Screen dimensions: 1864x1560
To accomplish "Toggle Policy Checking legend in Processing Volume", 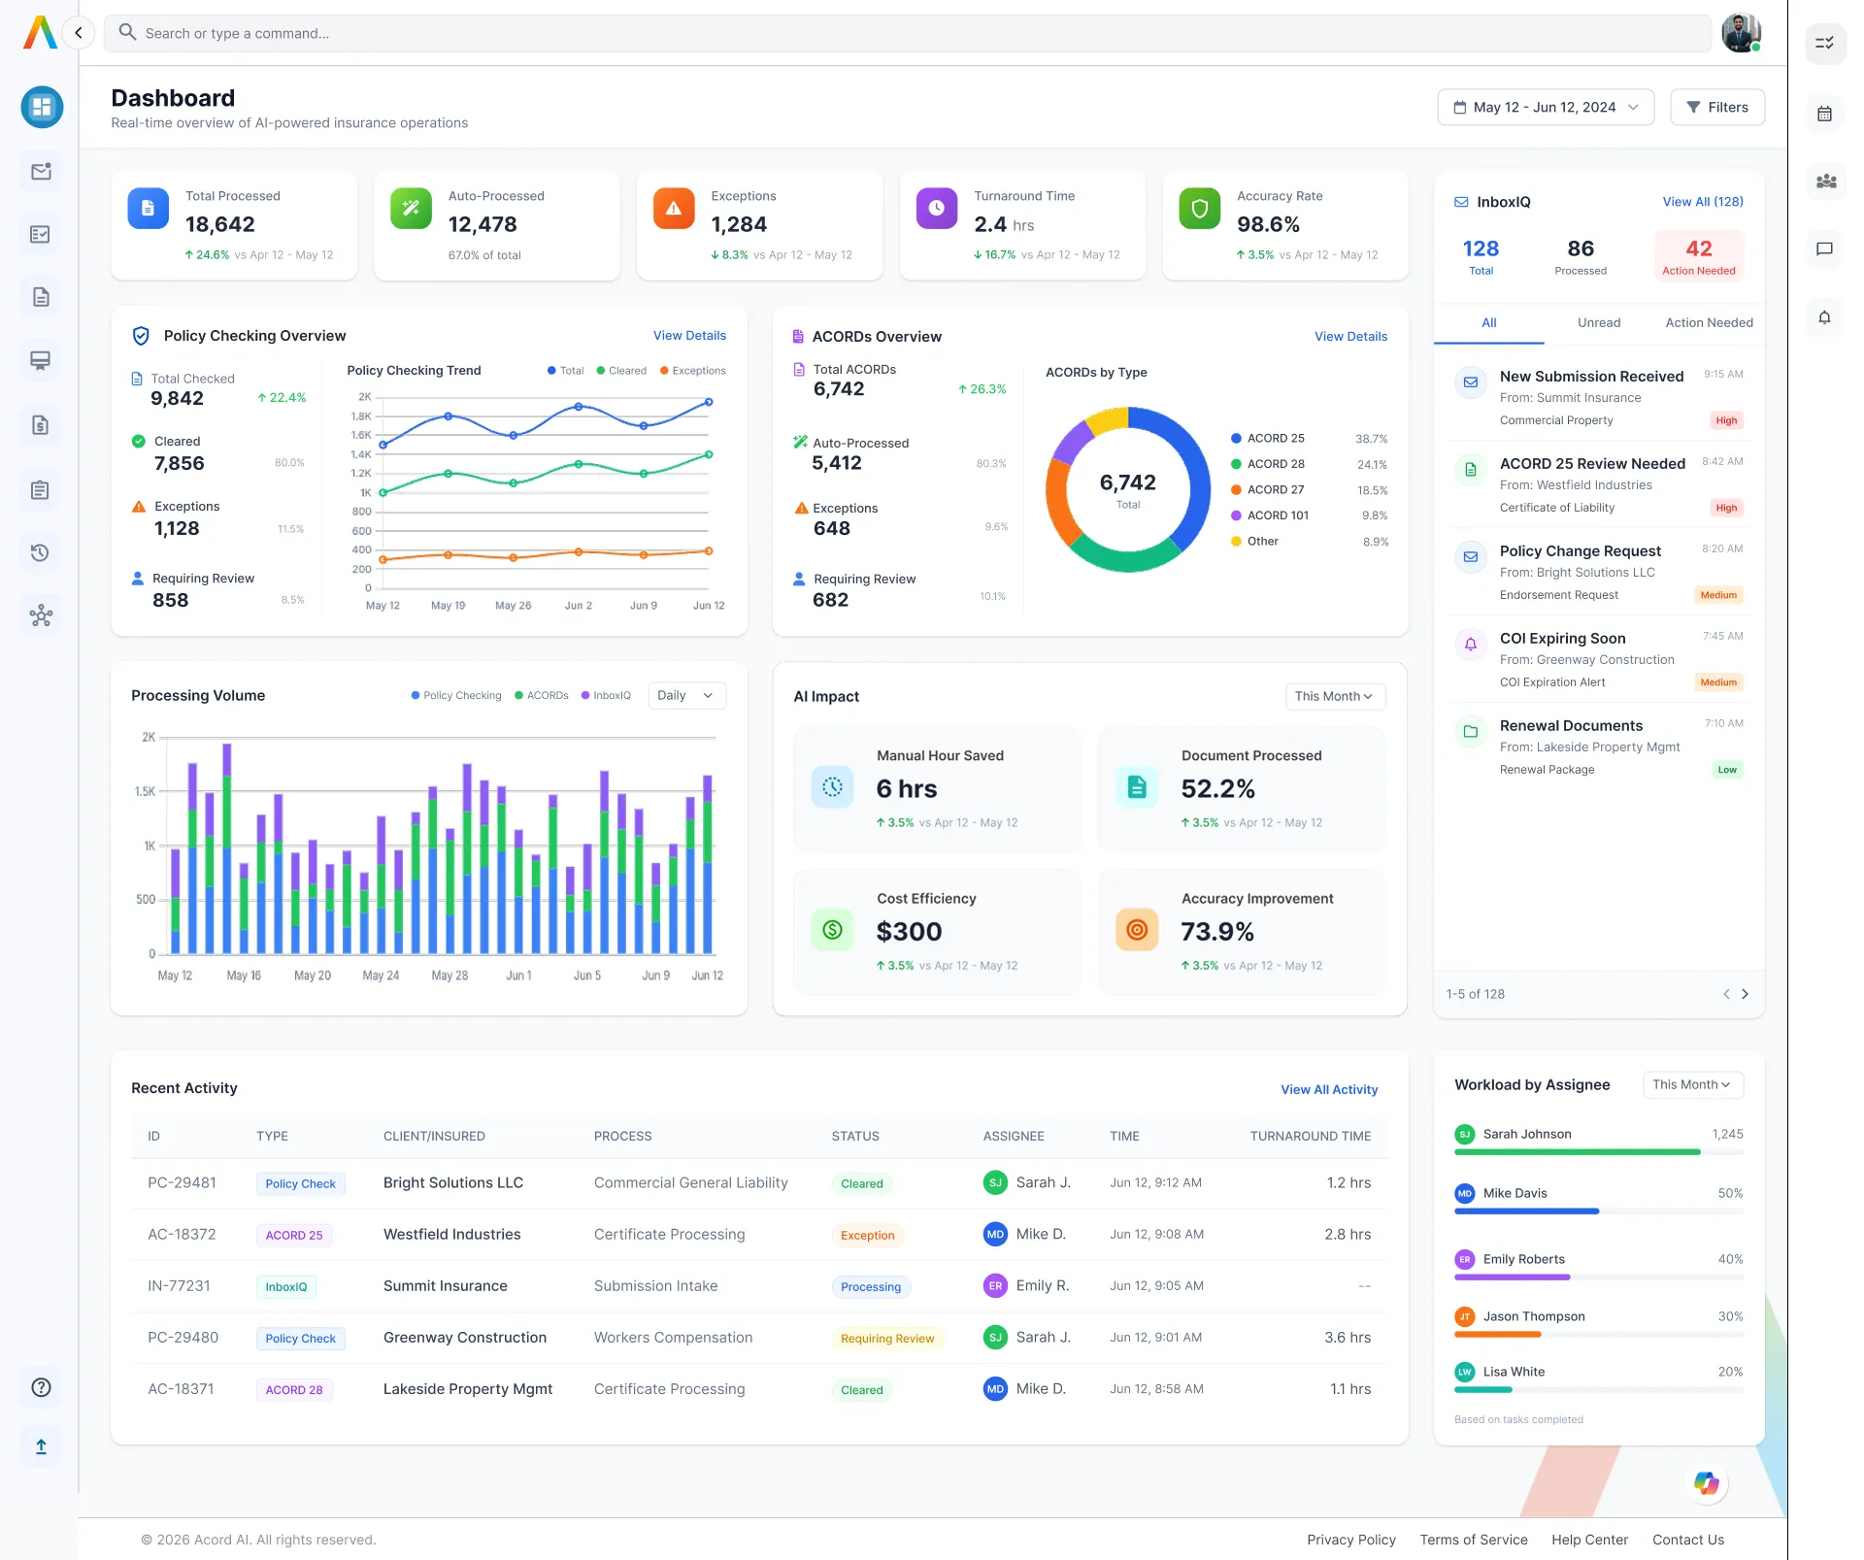I will click(x=456, y=695).
